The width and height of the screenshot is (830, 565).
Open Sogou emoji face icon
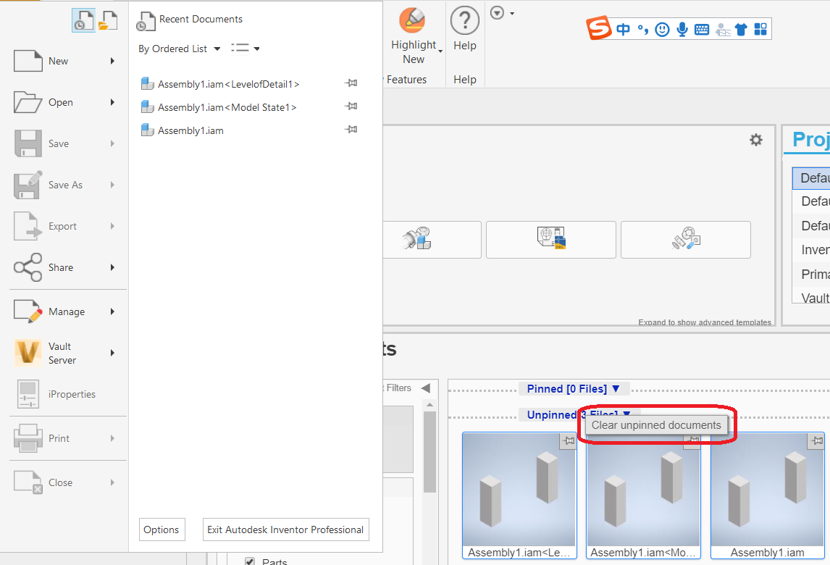coord(662,29)
